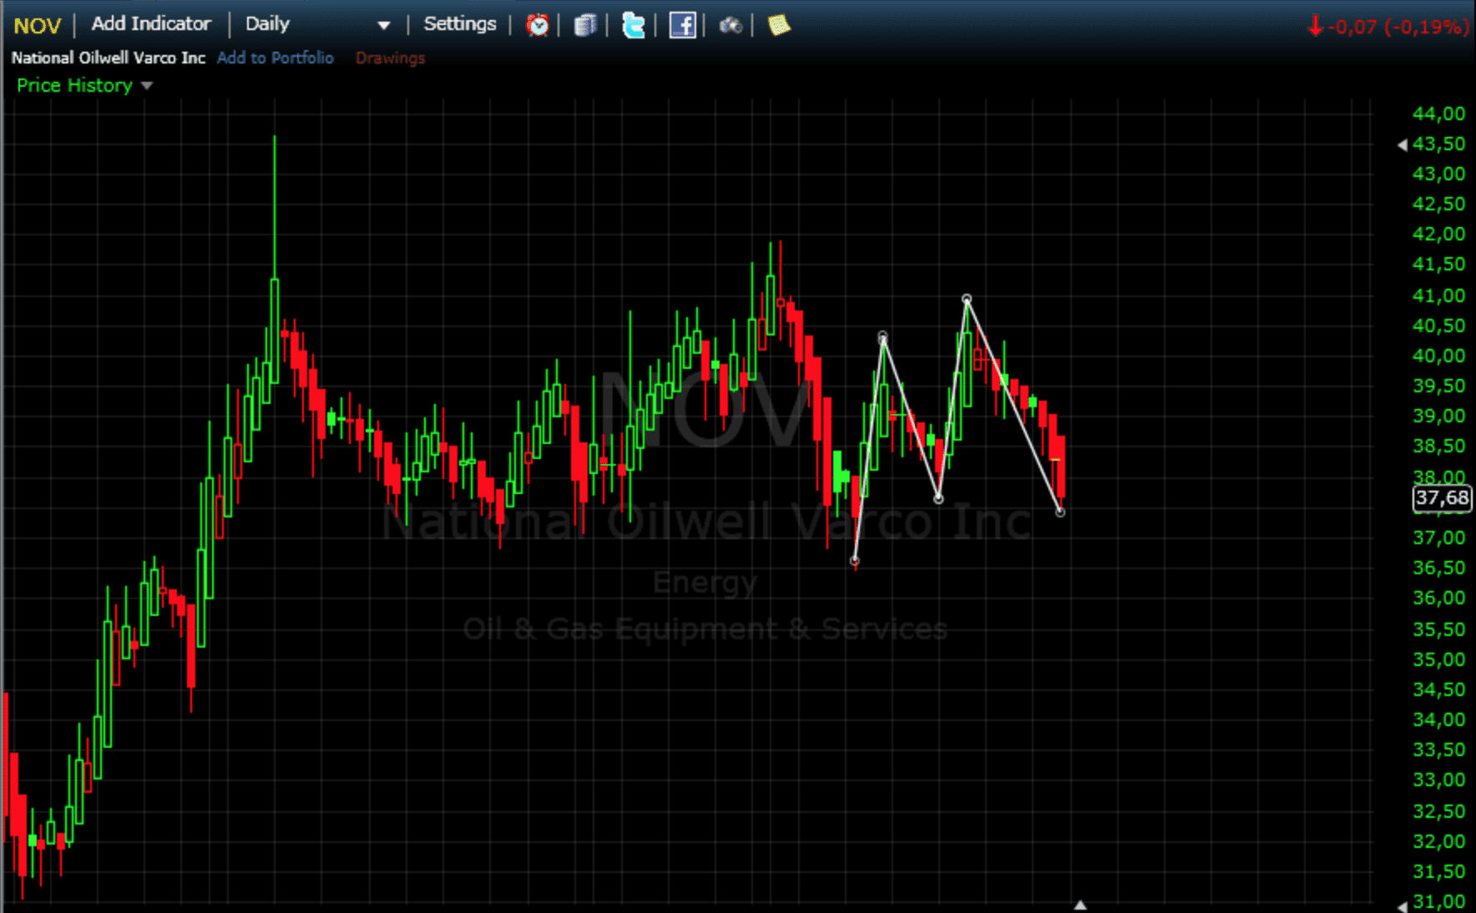
Task: Click the print/copy chart icon
Action: point(585,25)
